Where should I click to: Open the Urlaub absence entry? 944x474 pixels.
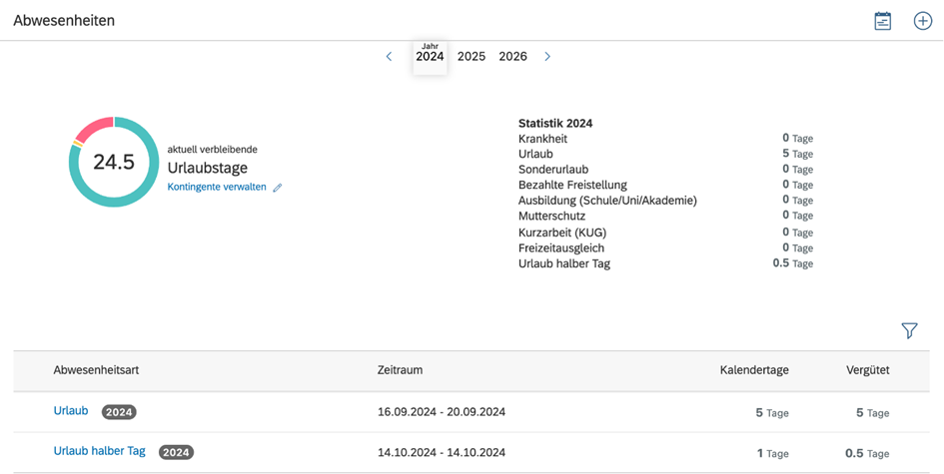coord(71,411)
